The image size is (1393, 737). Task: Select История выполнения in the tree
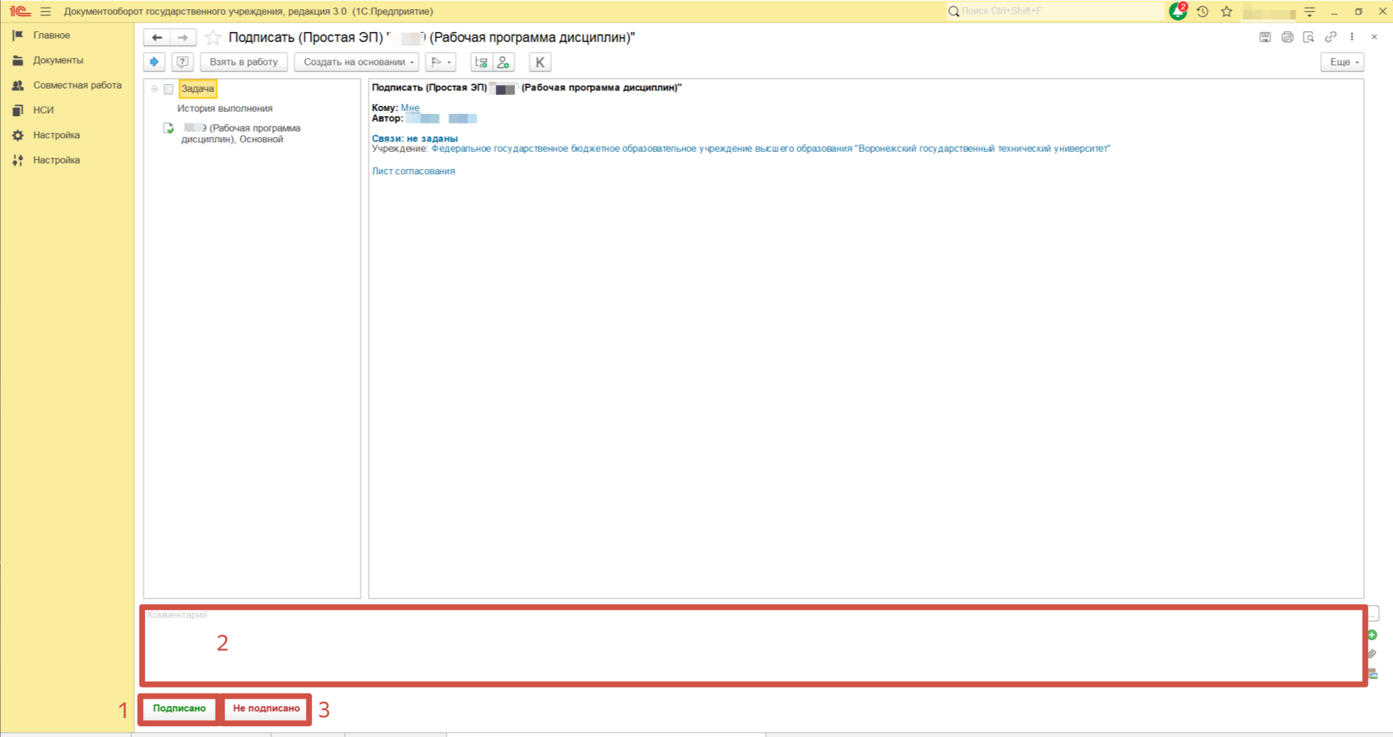click(x=225, y=108)
